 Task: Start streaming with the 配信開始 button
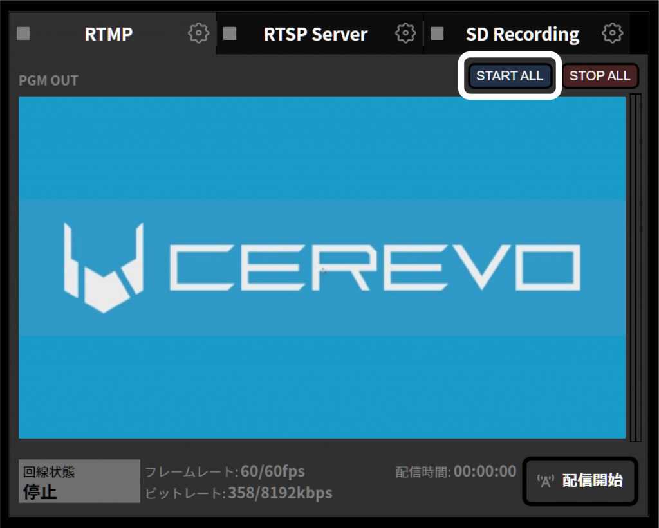point(580,480)
